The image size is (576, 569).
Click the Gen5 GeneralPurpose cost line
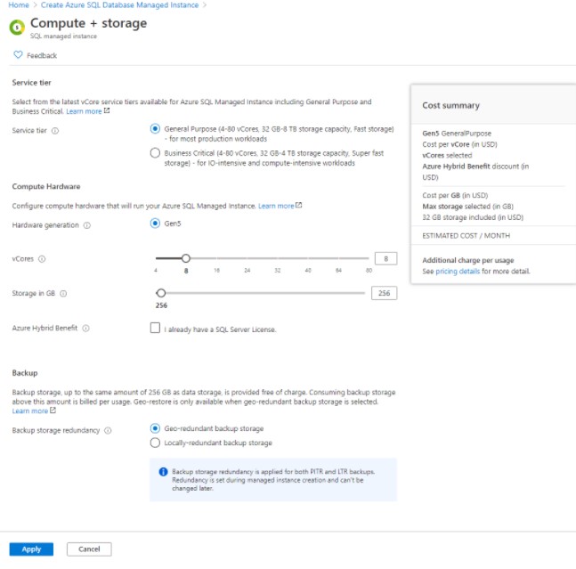tap(457, 134)
